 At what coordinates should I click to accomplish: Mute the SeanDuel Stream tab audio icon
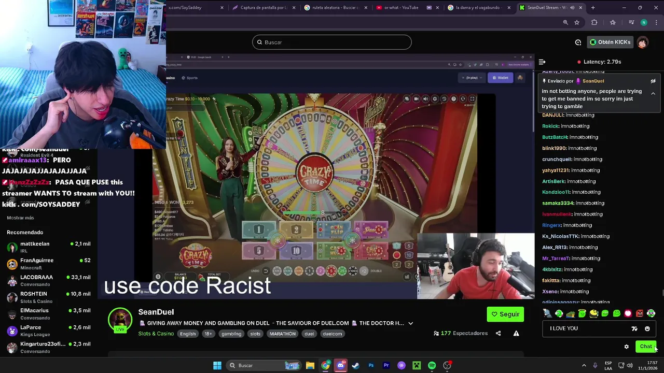tap(571, 8)
